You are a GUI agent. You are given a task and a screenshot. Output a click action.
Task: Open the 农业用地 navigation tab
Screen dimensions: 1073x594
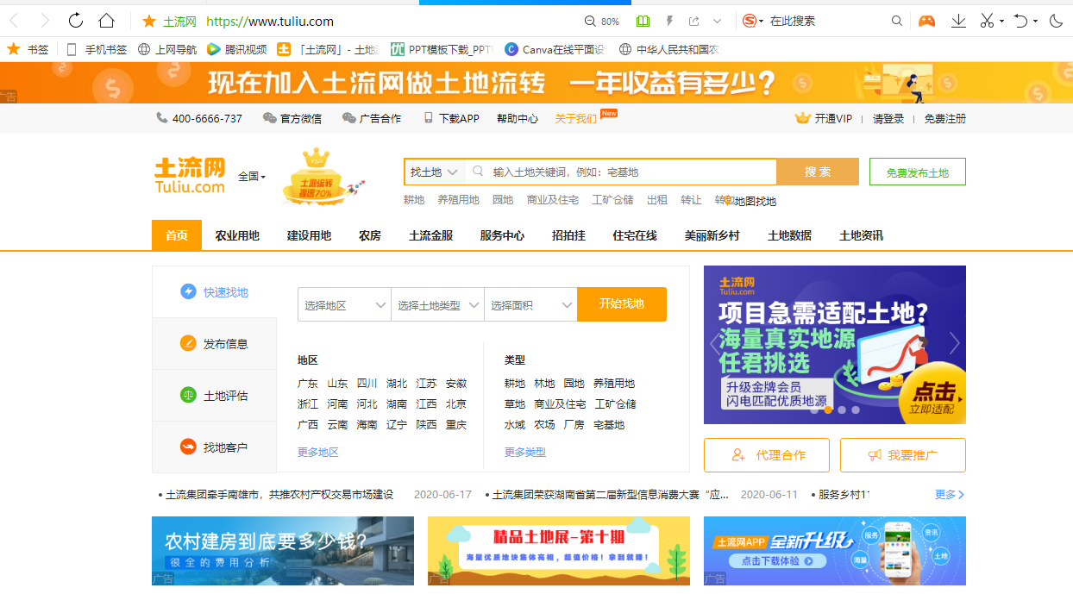click(x=237, y=235)
